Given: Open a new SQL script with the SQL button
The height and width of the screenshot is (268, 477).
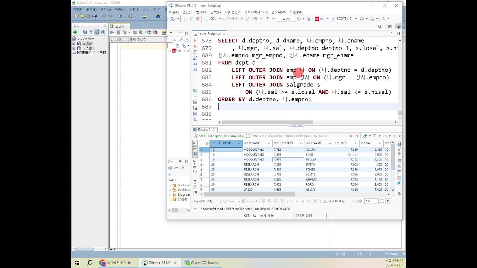Looking at the screenshot, I should pyautogui.click(x=211, y=19).
